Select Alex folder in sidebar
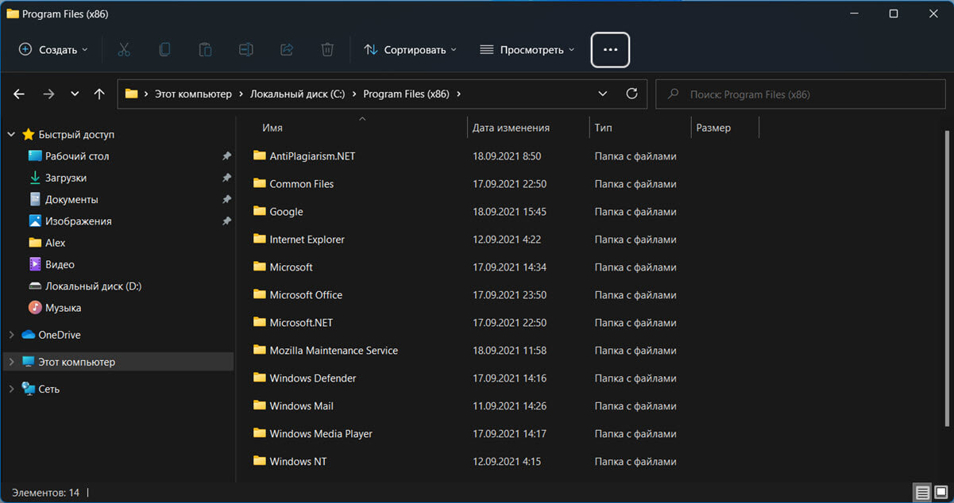 click(x=56, y=243)
